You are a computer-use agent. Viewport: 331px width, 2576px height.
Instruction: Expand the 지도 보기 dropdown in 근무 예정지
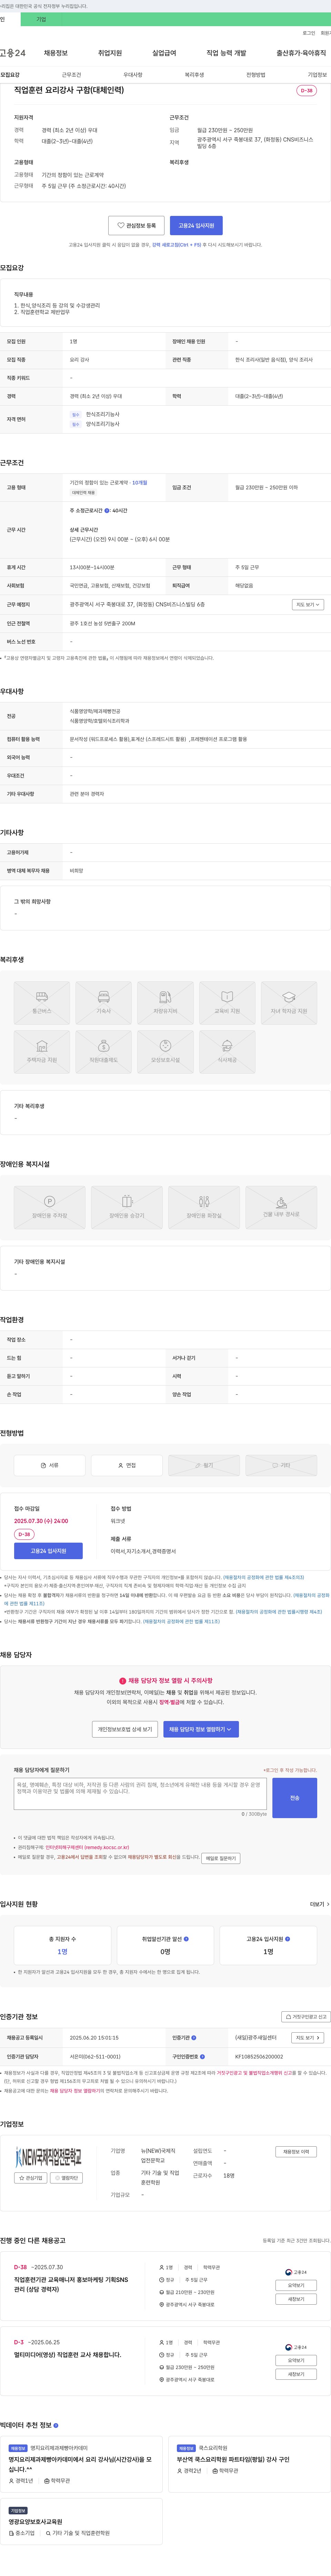tap(308, 604)
